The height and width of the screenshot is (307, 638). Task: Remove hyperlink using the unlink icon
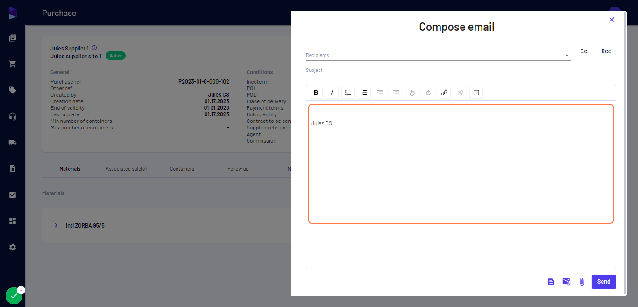pos(460,93)
